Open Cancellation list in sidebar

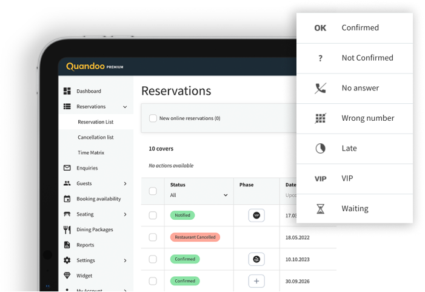pyautogui.click(x=96, y=137)
